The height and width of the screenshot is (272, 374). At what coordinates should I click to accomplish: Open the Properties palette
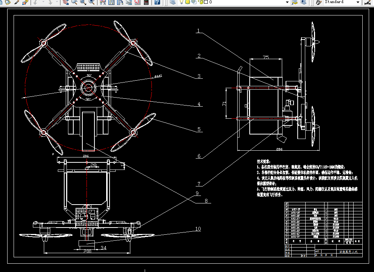pos(103,2)
